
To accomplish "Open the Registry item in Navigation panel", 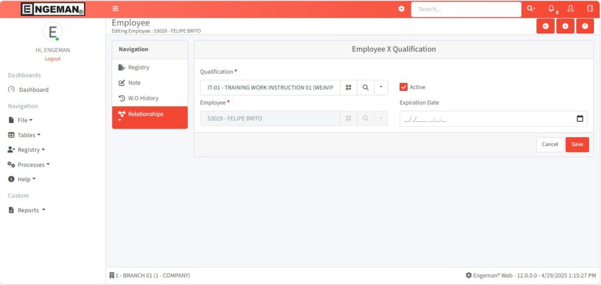I will pos(139,67).
